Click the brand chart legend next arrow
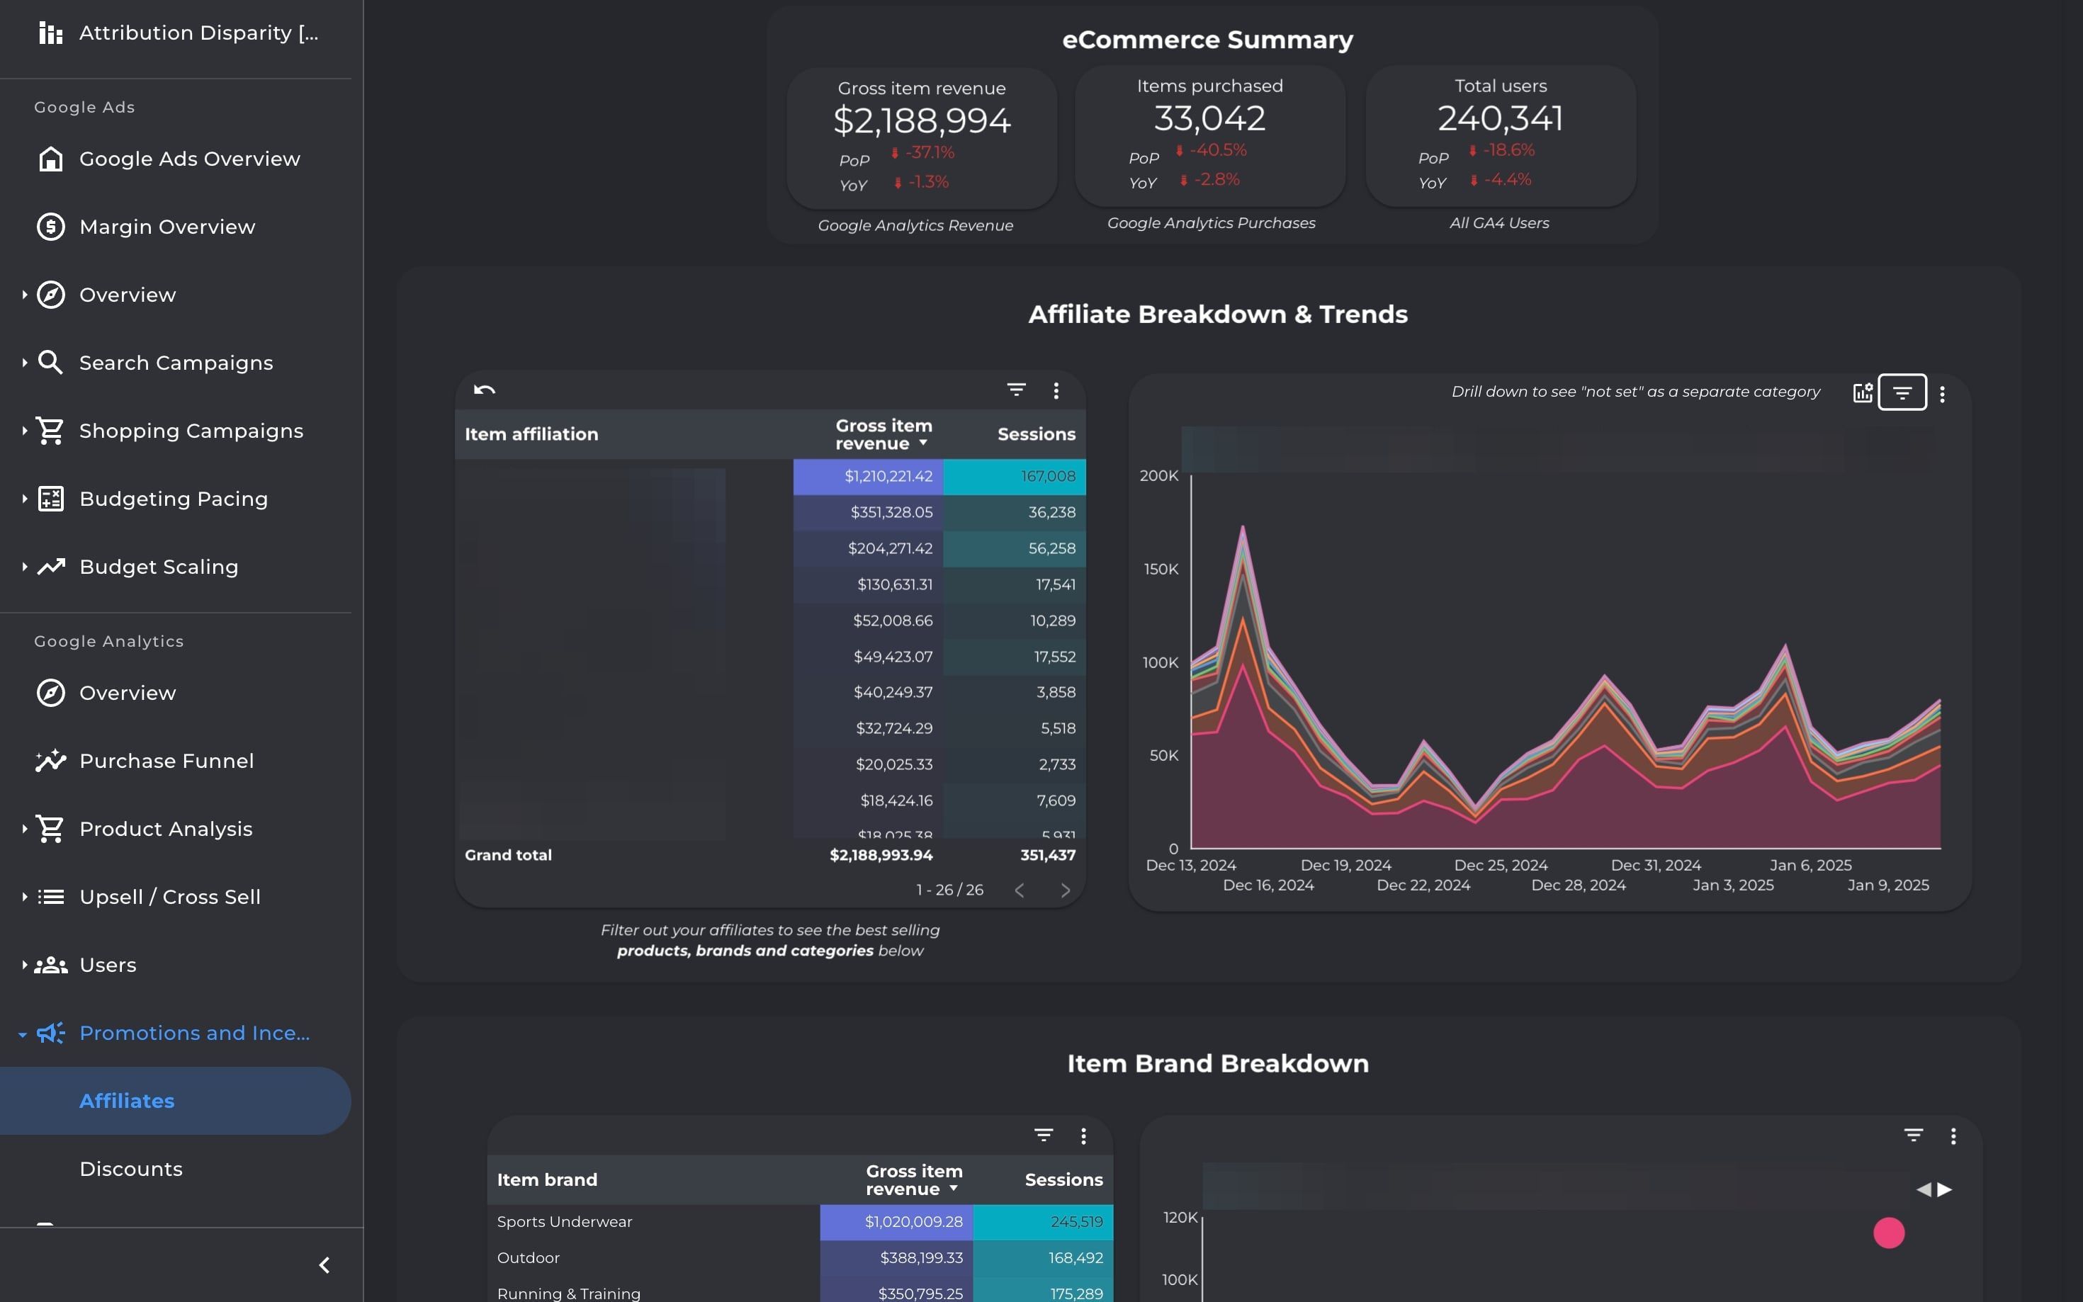 (x=1946, y=1189)
